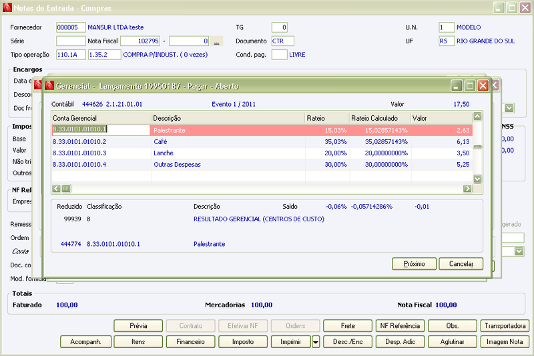
Task: Select the Outras Despesas row
Action: coord(262,164)
